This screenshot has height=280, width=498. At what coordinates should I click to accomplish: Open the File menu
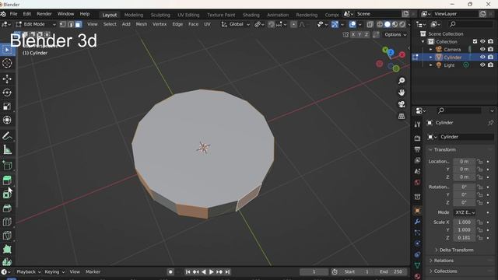[13, 14]
